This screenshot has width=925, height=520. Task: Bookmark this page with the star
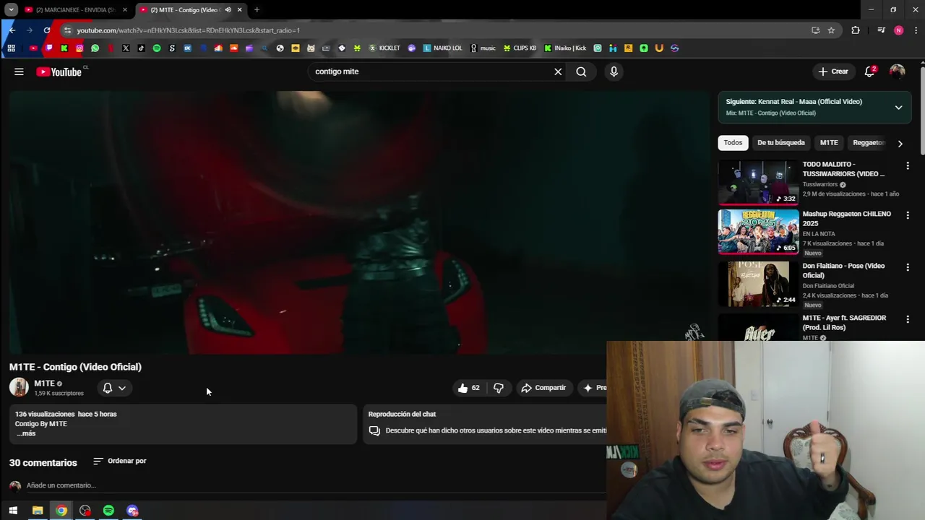[x=831, y=30]
